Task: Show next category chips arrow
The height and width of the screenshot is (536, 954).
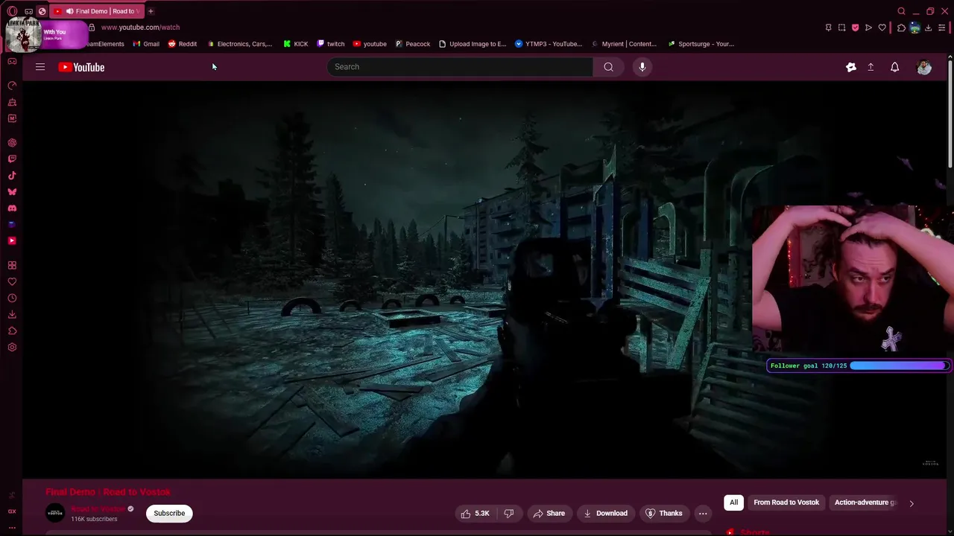Action: [x=911, y=503]
